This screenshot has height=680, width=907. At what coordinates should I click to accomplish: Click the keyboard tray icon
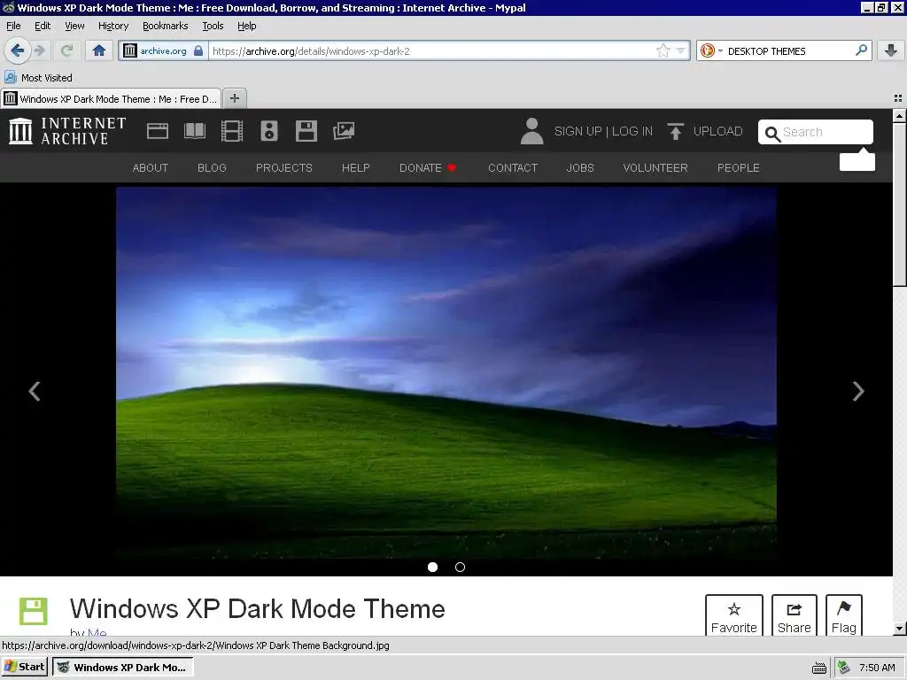[x=819, y=668]
